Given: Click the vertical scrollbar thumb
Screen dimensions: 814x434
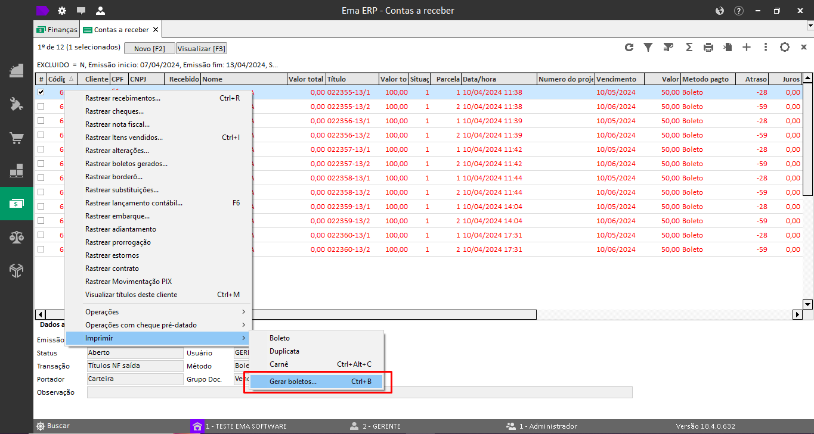Looking at the screenshot, I should (808, 139).
